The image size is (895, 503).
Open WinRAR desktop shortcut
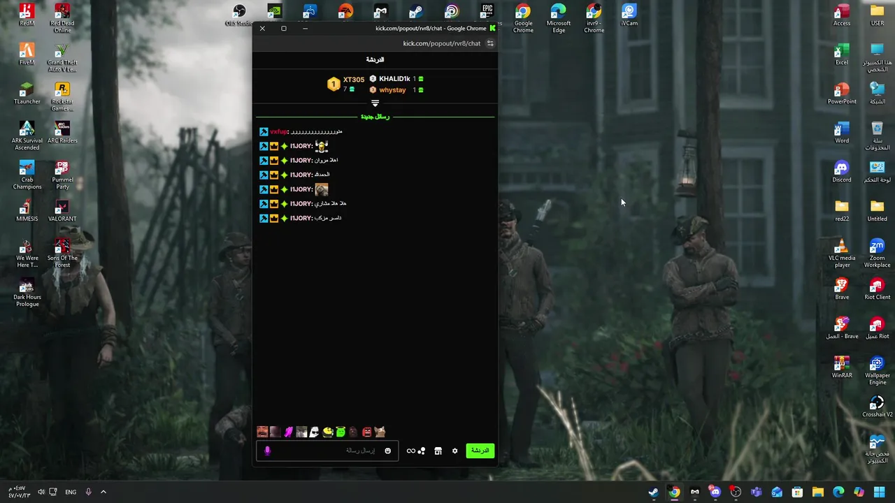(842, 367)
